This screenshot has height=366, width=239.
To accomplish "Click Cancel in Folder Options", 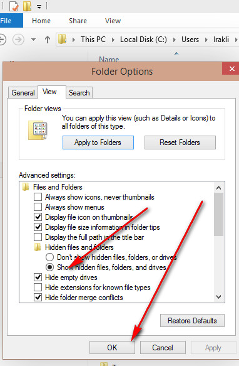I will [x=163, y=348].
